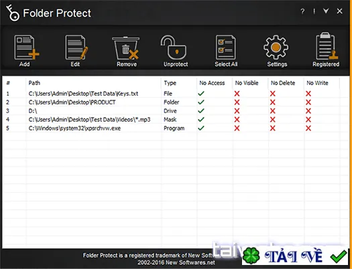Viewport: 352px width, 269px height.
Task: Click the Remove trash icon
Action: [126, 48]
